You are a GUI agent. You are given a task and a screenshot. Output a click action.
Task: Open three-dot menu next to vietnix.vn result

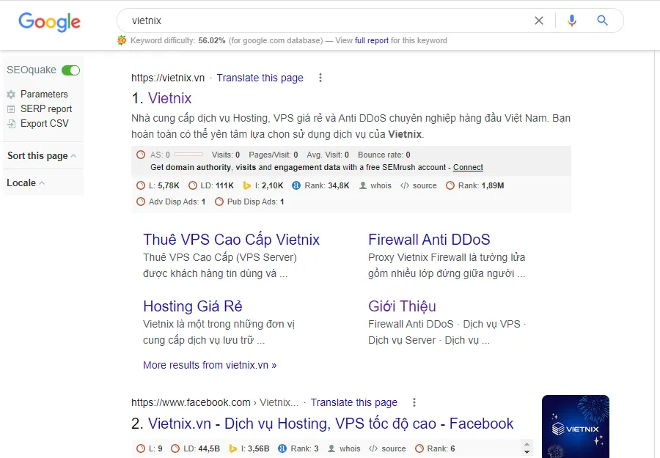tap(320, 78)
